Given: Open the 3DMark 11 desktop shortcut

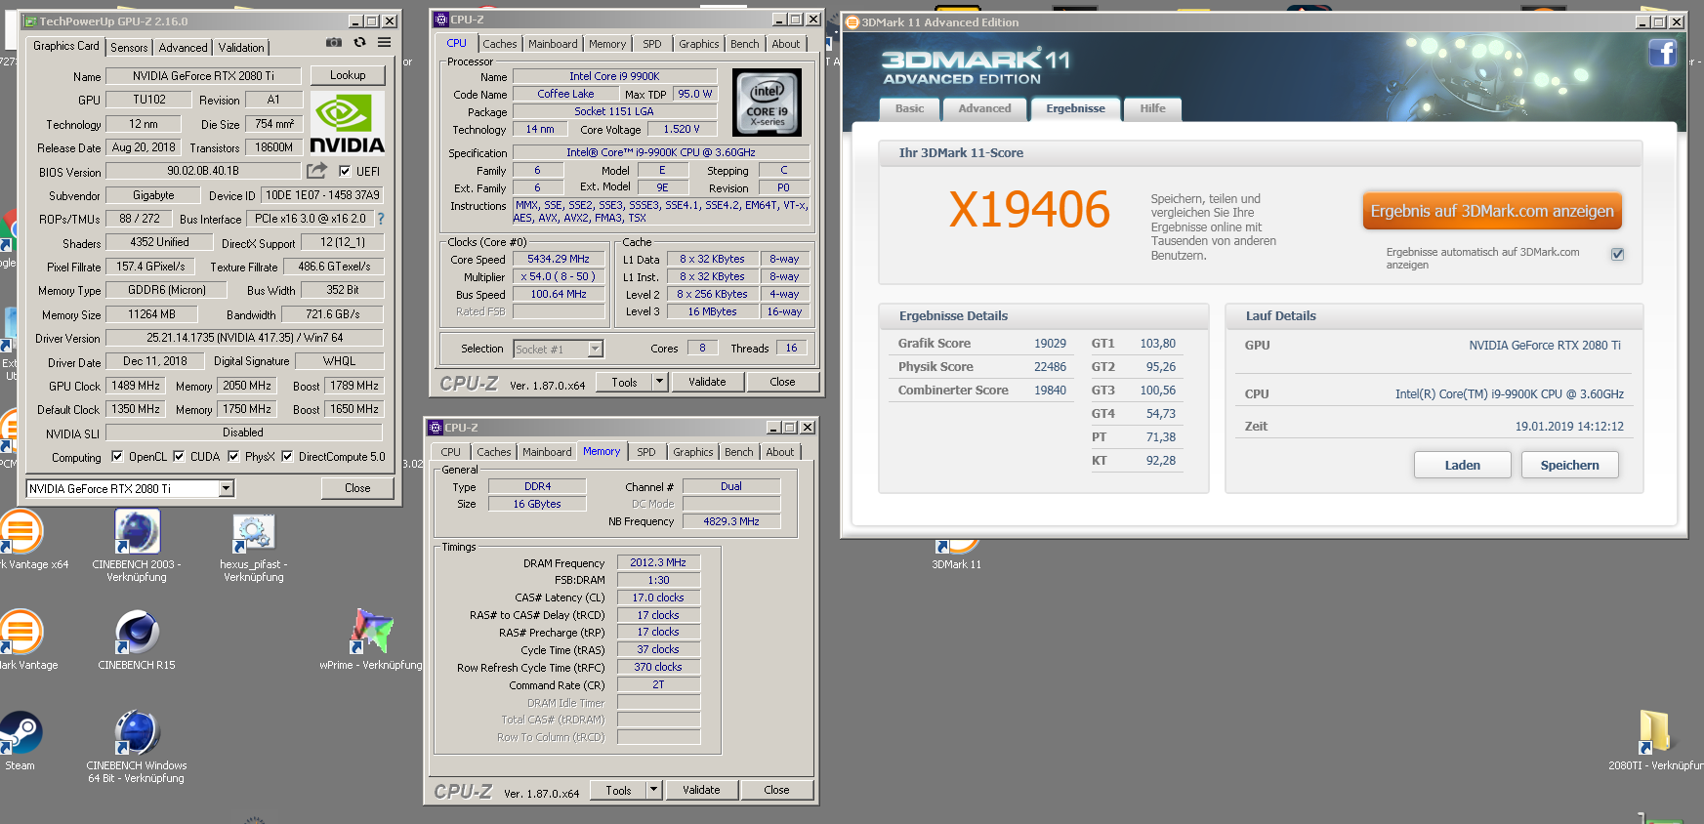Looking at the screenshot, I should [956, 554].
